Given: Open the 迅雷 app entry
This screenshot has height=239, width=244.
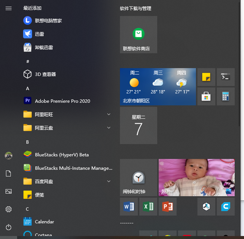Looking at the screenshot, I should (x=68, y=34).
